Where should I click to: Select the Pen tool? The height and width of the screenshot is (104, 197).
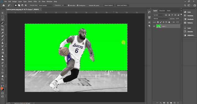click(x=2, y=63)
